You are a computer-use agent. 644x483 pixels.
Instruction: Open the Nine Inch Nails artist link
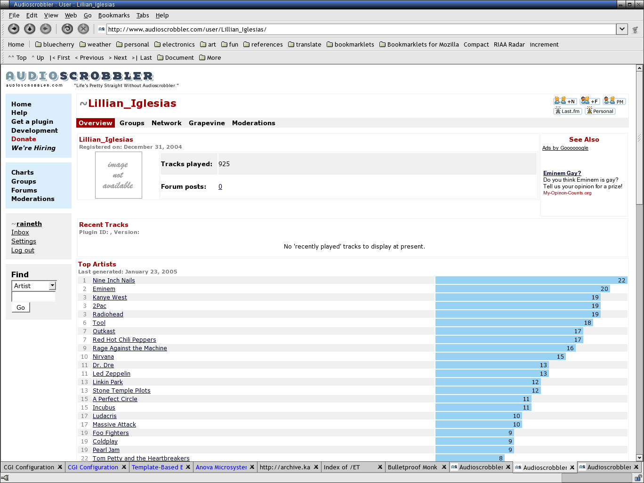point(113,281)
